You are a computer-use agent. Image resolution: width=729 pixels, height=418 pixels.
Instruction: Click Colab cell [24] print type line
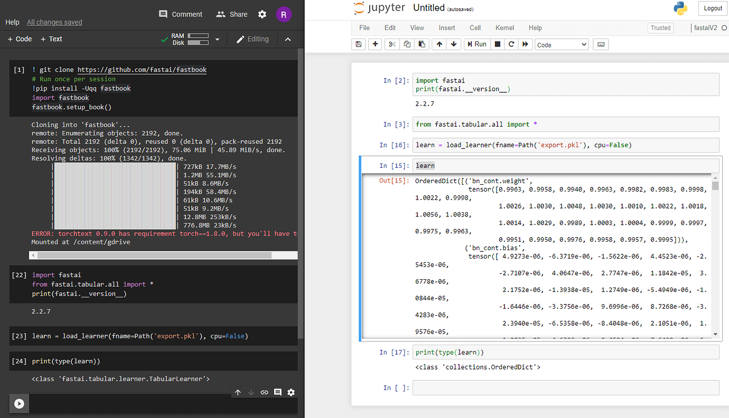click(x=66, y=362)
